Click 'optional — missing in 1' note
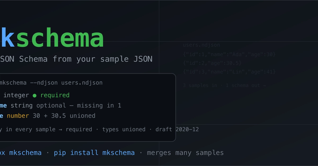The image size is (318, 166). tap(79, 106)
